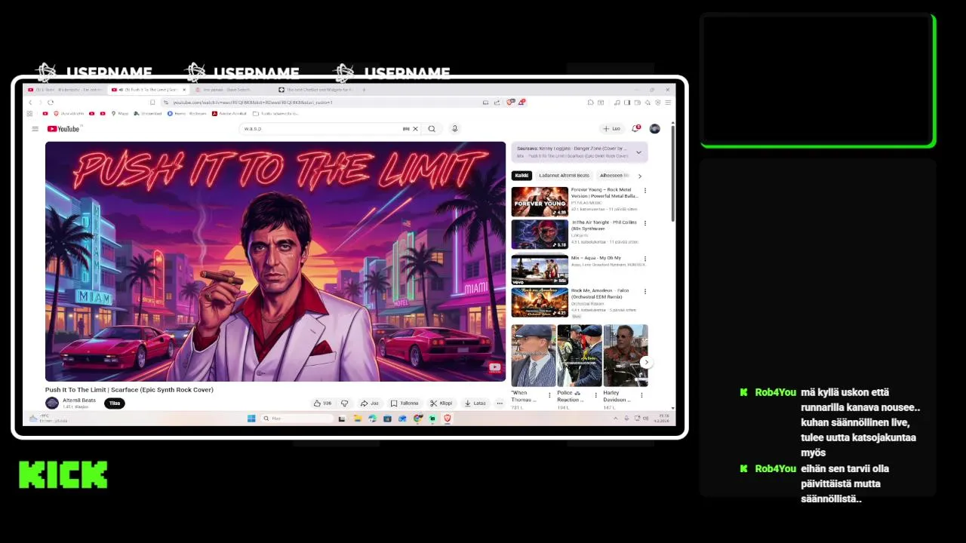This screenshot has height=543, width=966.
Task: Switch to the Chatbot and Widgets browser tab
Action: [315, 90]
